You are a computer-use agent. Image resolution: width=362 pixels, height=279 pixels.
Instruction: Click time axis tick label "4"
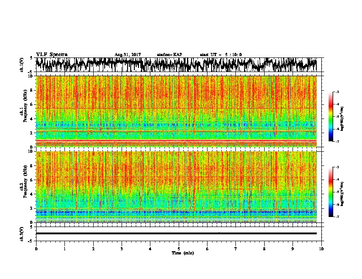[x=150, y=249]
